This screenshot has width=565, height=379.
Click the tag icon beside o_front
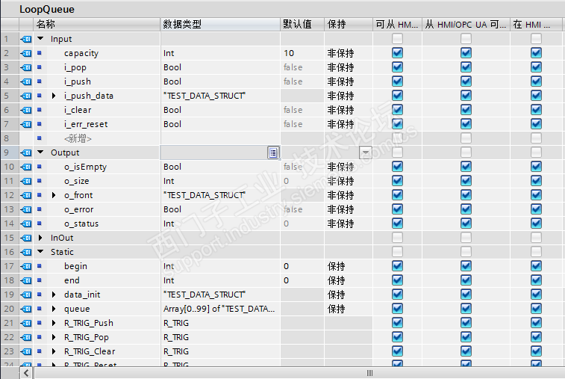click(26, 195)
